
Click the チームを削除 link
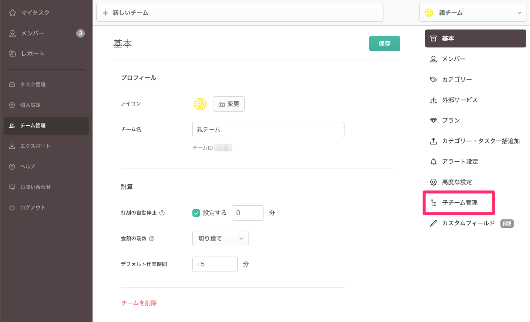coord(139,303)
